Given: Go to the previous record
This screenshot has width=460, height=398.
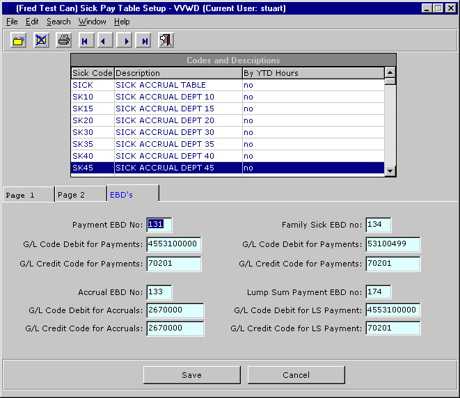Looking at the screenshot, I should (104, 41).
